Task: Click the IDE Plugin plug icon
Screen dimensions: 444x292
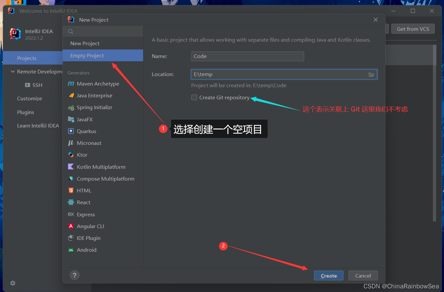Action: click(71, 238)
